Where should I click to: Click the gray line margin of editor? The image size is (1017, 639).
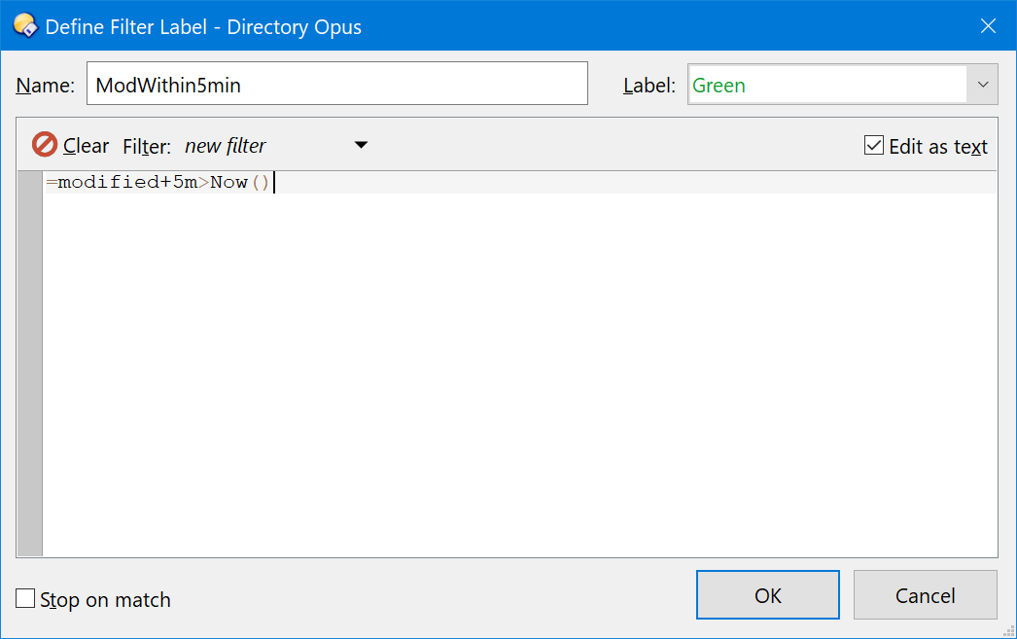tap(30, 364)
